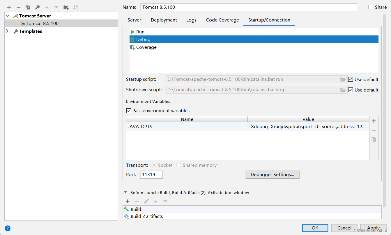This screenshot has height=235, width=391.
Task: Select the -Xdebug value cell
Action: [308, 127]
